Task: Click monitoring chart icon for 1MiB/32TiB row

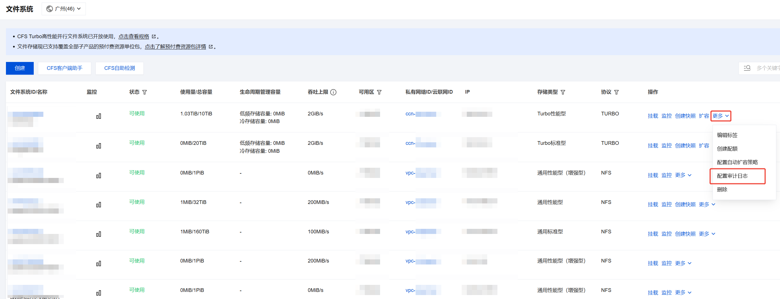Action: [x=98, y=205]
